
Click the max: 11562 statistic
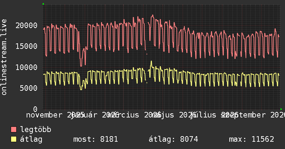click(x=251, y=139)
